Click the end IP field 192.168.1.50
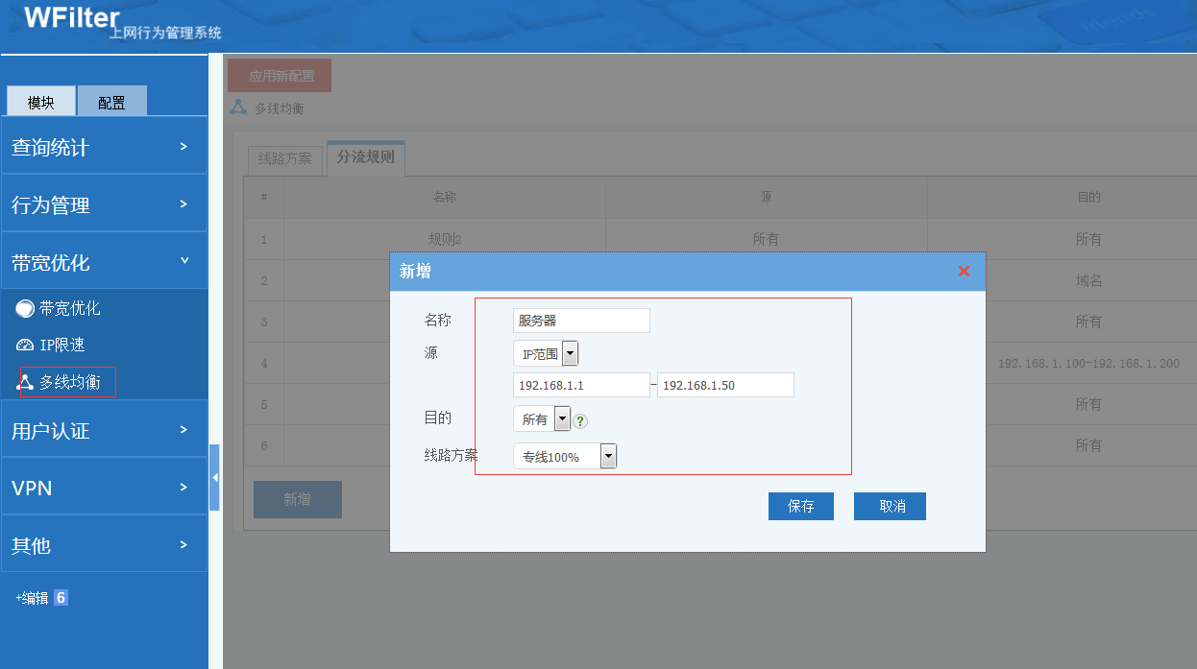Viewport: 1197px width, 669px height. point(724,385)
